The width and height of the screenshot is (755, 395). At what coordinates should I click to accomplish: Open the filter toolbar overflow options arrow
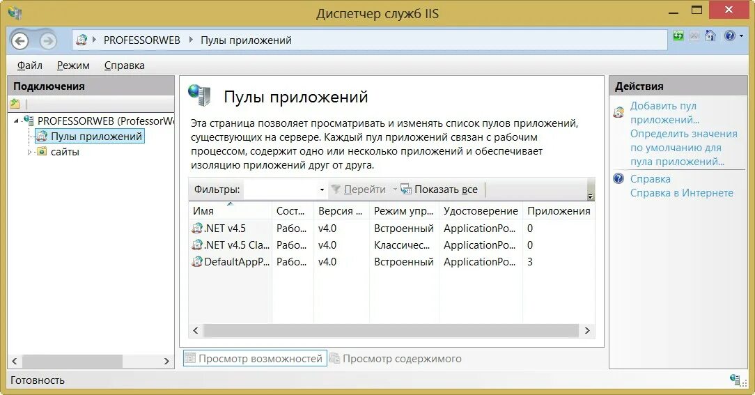[591, 196]
